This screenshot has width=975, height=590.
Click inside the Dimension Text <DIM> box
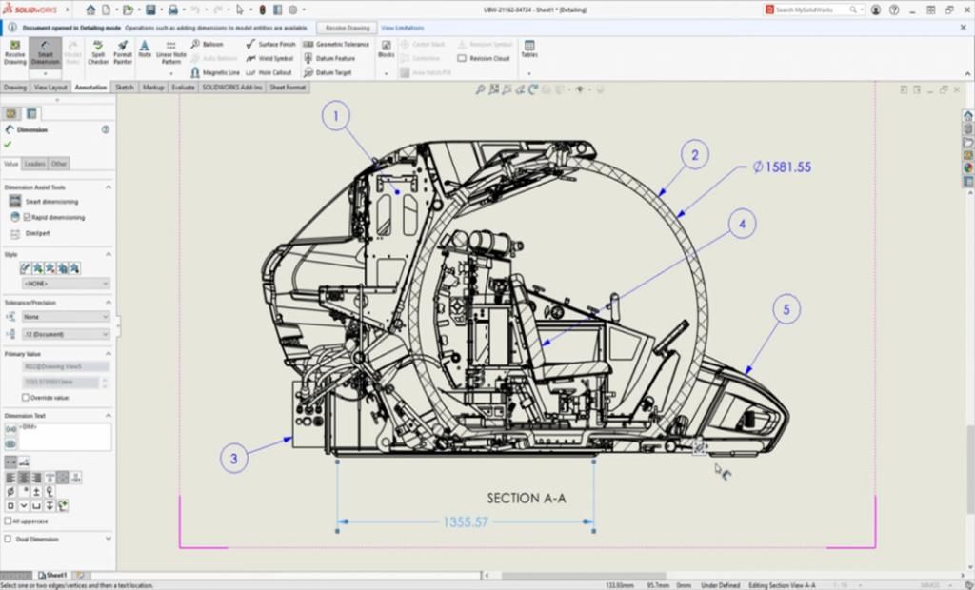click(66, 437)
